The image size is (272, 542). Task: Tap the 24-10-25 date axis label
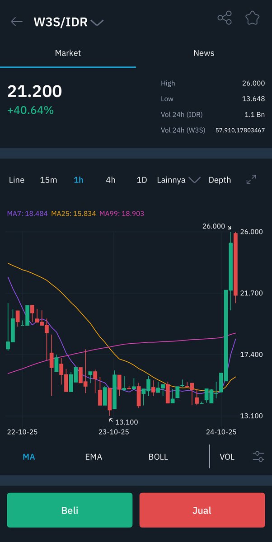[221, 431]
